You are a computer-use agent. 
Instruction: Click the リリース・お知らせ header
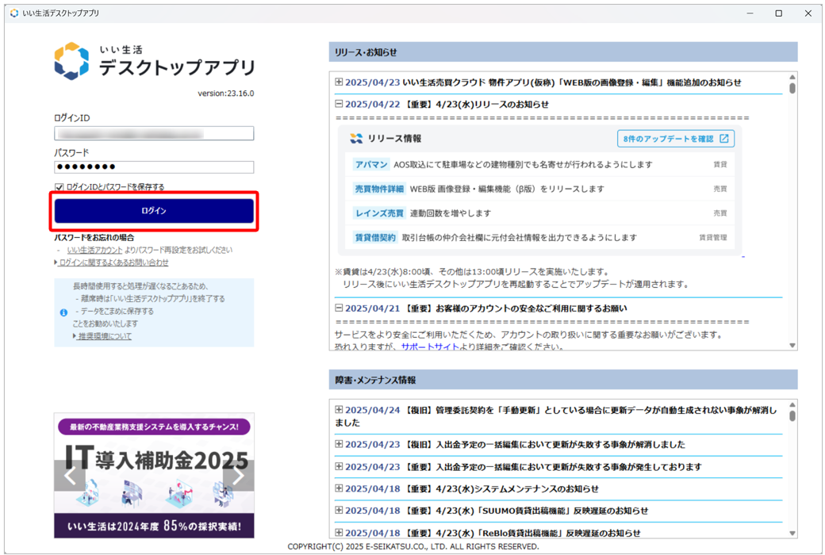tap(563, 52)
